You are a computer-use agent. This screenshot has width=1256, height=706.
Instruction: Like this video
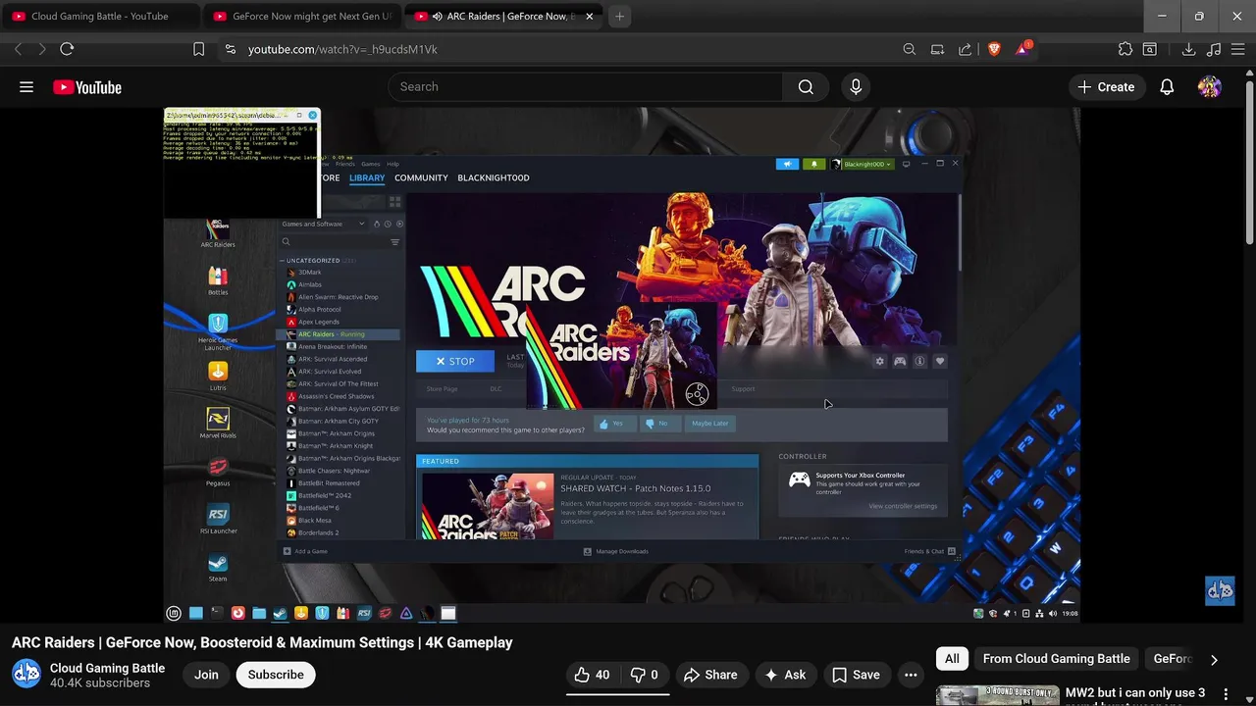(x=592, y=675)
